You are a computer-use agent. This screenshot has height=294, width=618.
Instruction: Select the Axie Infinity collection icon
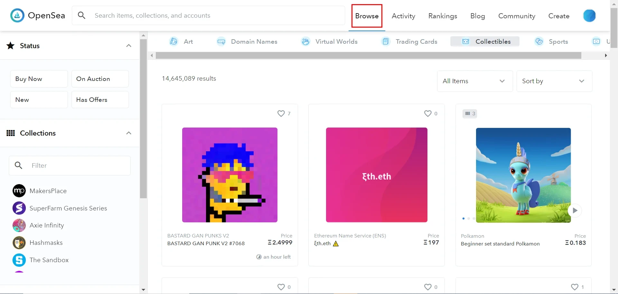click(x=19, y=226)
